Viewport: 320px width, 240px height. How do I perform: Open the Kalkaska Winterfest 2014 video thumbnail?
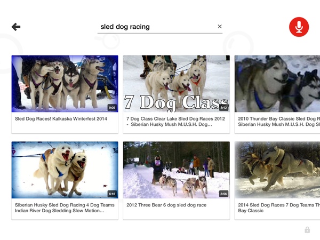(x=65, y=84)
